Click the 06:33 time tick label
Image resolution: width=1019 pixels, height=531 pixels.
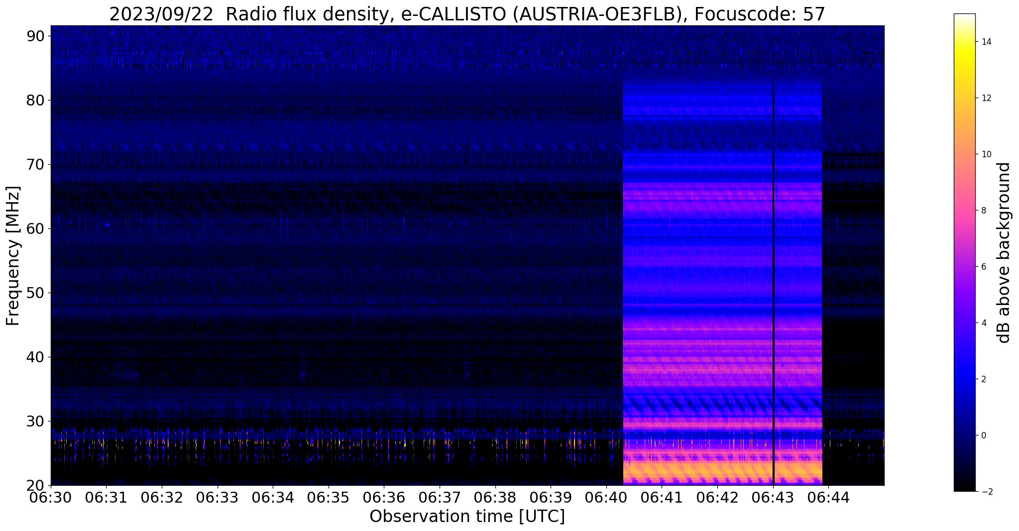click(x=217, y=498)
